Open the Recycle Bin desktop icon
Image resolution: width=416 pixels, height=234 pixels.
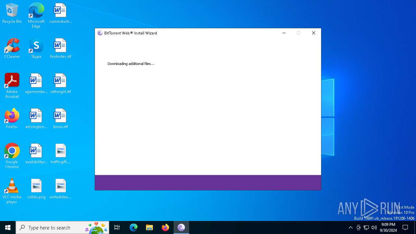click(x=12, y=13)
